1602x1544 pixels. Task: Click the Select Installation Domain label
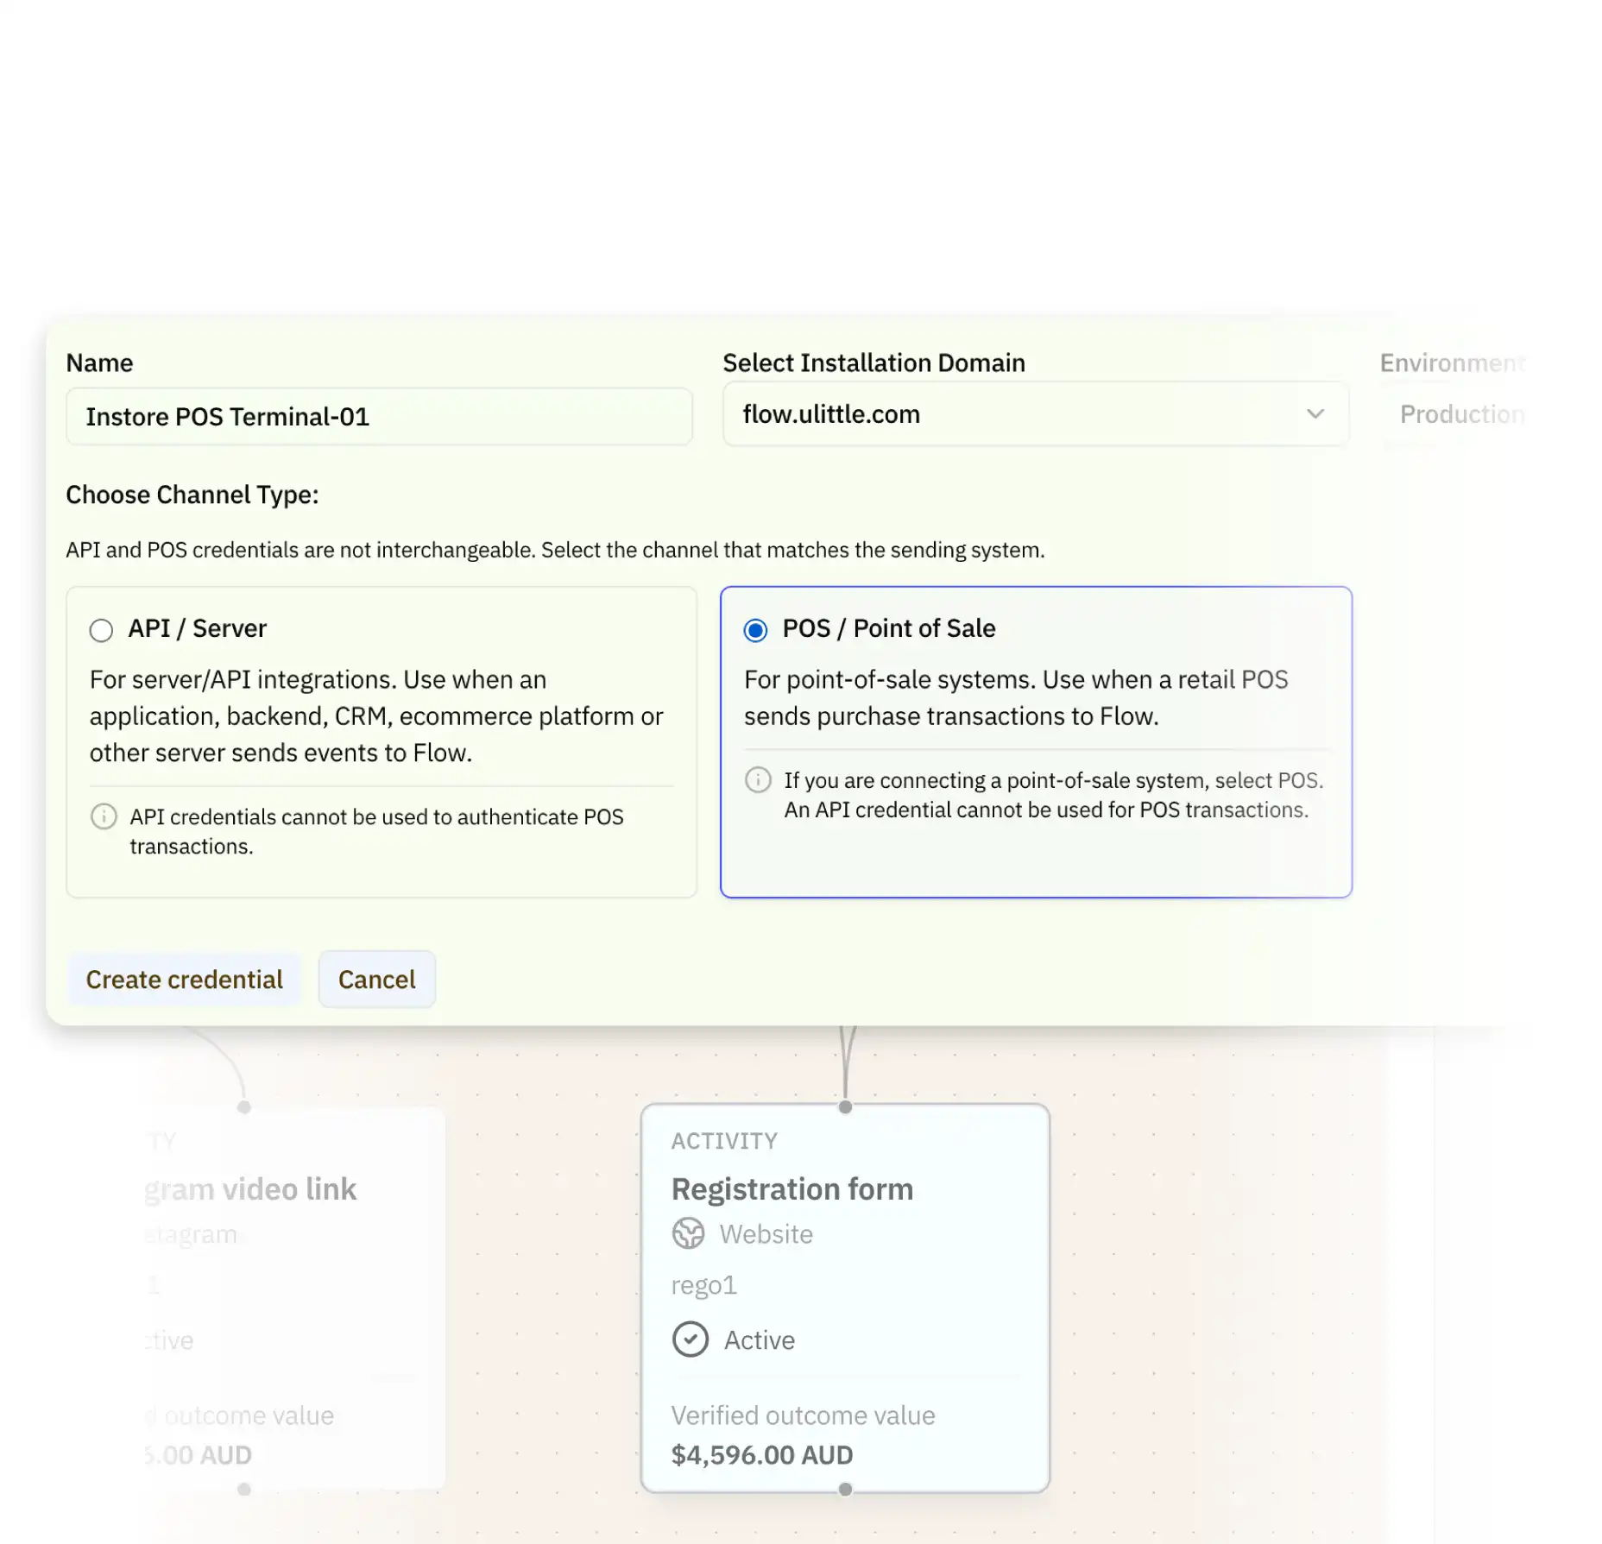[x=874, y=363]
